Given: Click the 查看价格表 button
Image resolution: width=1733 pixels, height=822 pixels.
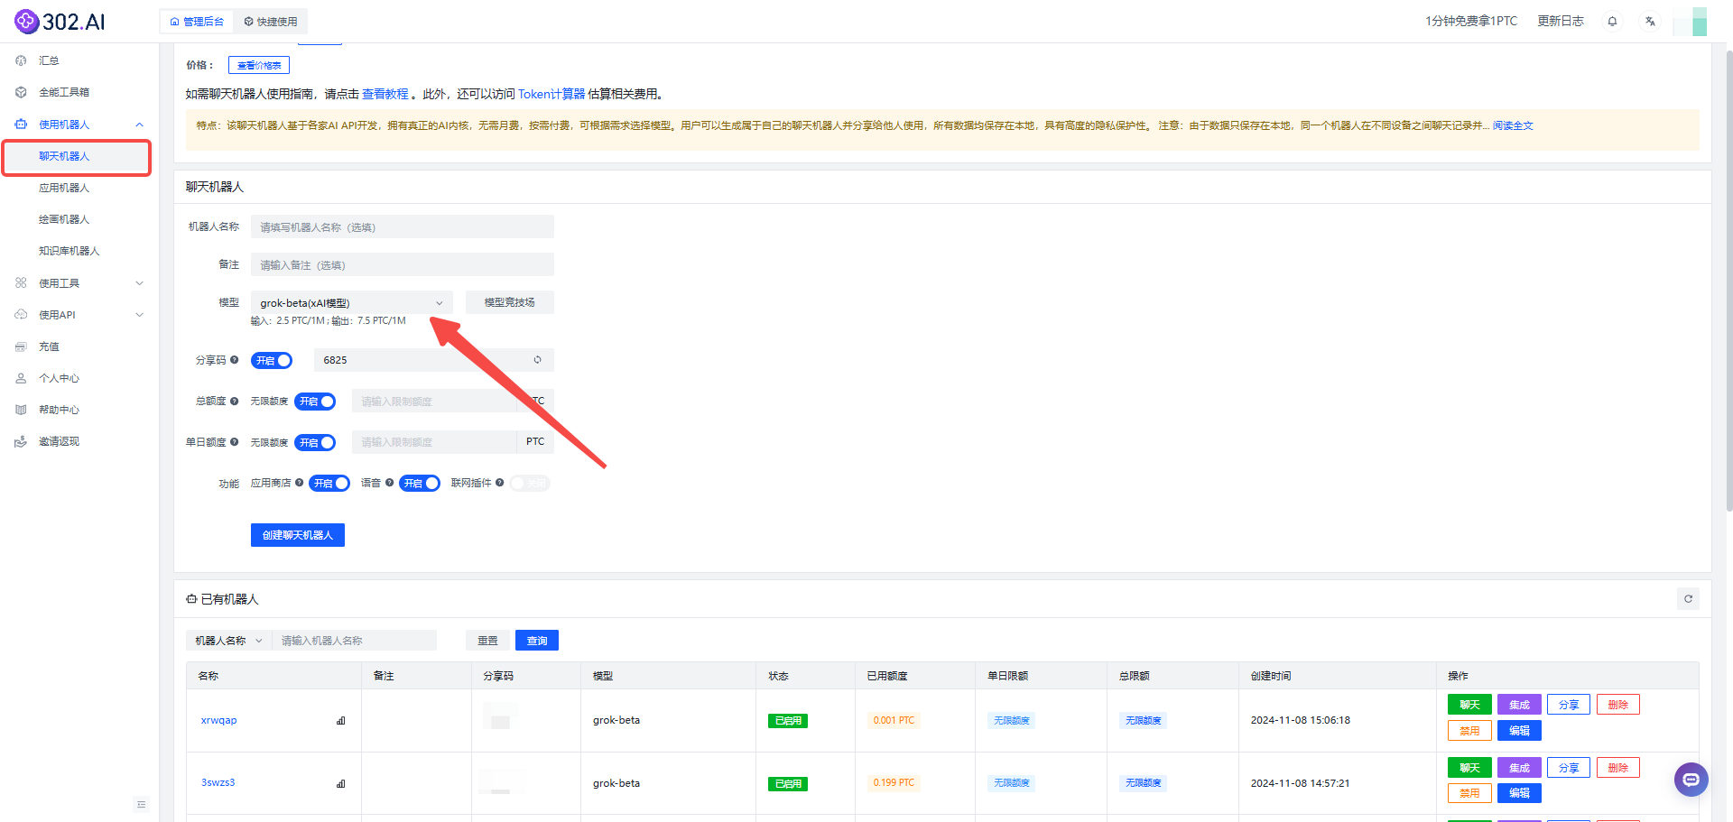Looking at the screenshot, I should point(259,65).
